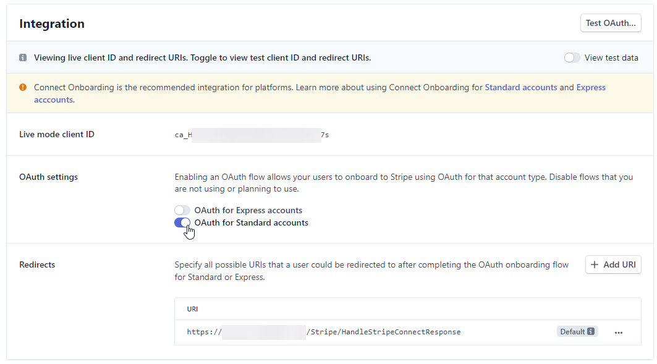Click the info icon beside live client notice
The height and width of the screenshot is (364, 657).
tap(23, 58)
